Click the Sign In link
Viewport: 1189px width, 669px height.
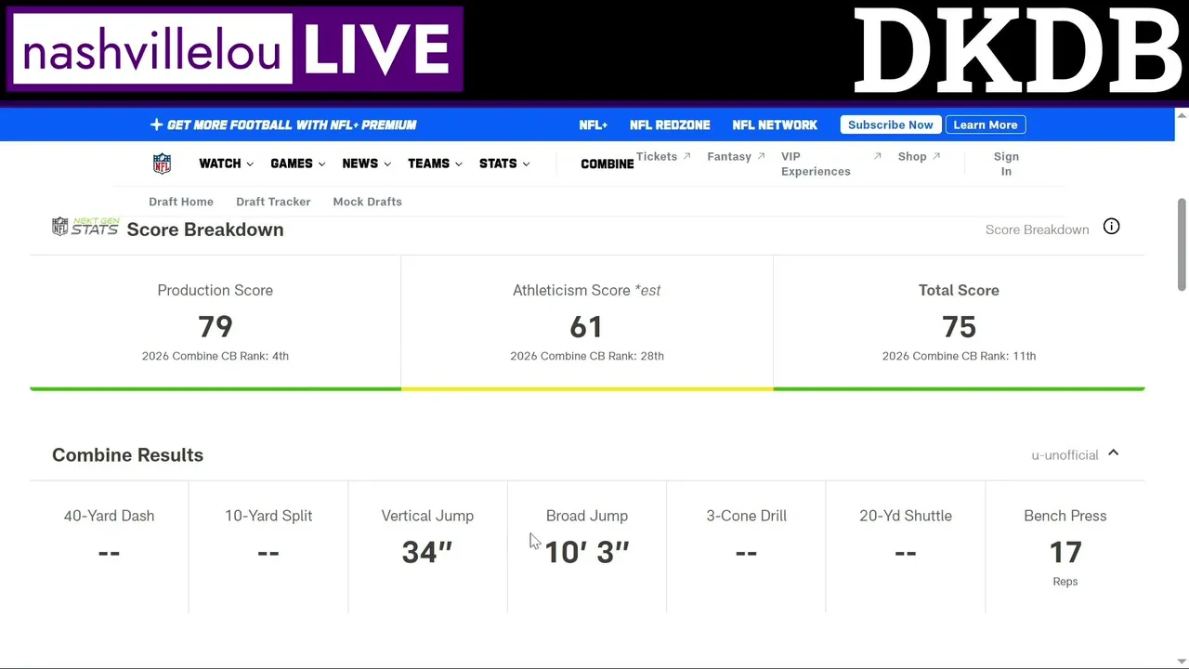pos(1006,164)
